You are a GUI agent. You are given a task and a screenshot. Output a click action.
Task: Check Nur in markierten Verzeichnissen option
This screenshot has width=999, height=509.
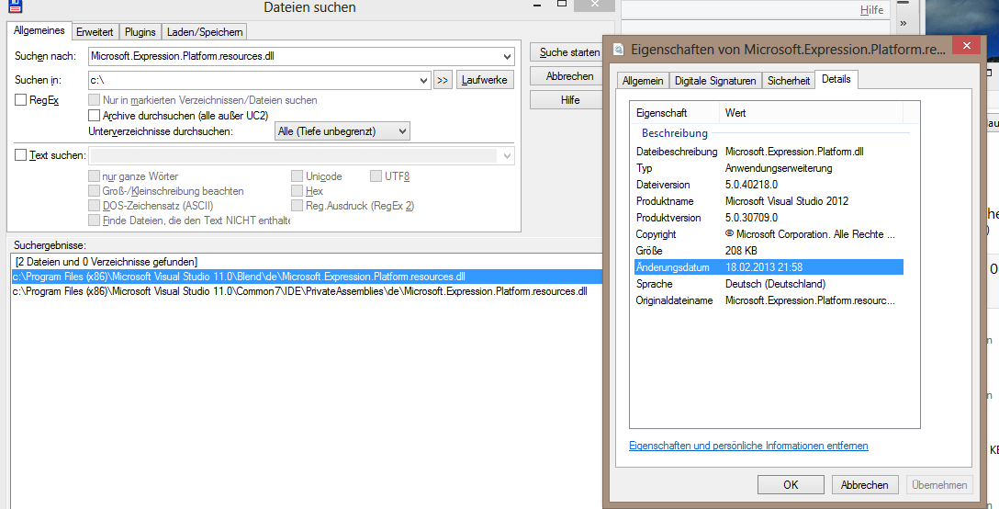click(x=95, y=99)
